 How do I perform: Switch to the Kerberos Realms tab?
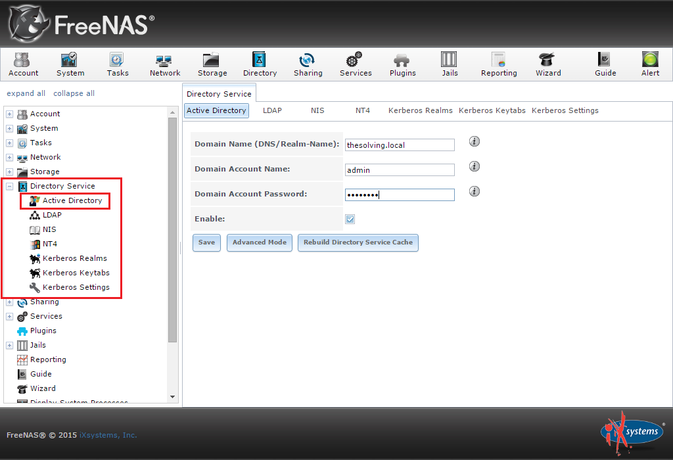(420, 110)
